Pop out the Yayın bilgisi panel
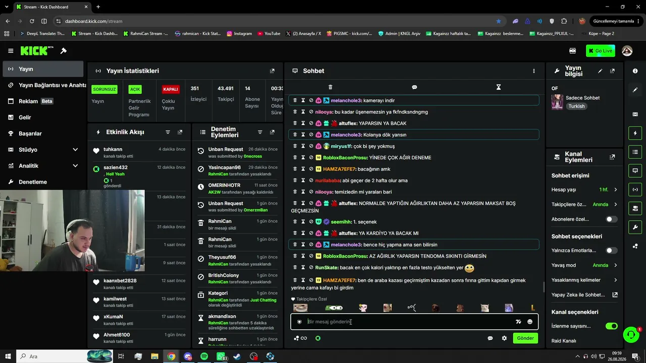This screenshot has height=363, width=646. pos(612,71)
